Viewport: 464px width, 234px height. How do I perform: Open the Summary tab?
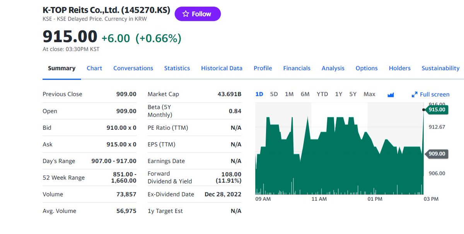click(61, 68)
